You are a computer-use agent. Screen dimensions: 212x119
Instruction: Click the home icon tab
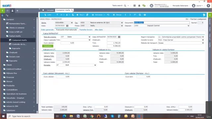43,10
